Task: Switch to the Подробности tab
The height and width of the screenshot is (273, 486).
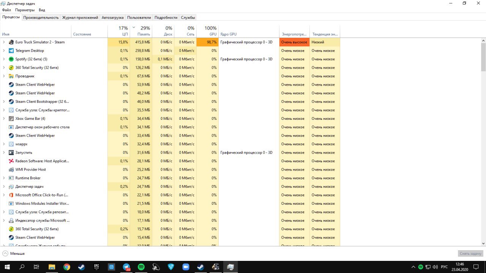Action: (x=166, y=17)
